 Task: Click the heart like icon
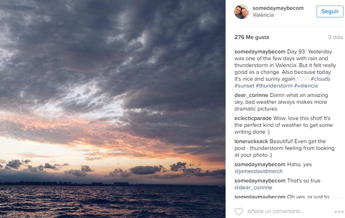tap(238, 212)
